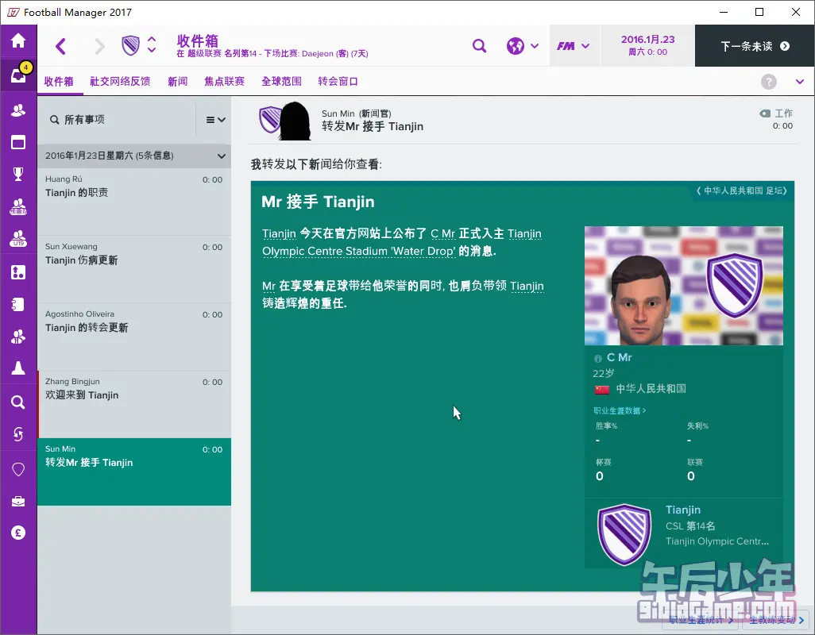This screenshot has width=815, height=635.
Task: Open the Reserves team icon
Action: [x=18, y=206]
